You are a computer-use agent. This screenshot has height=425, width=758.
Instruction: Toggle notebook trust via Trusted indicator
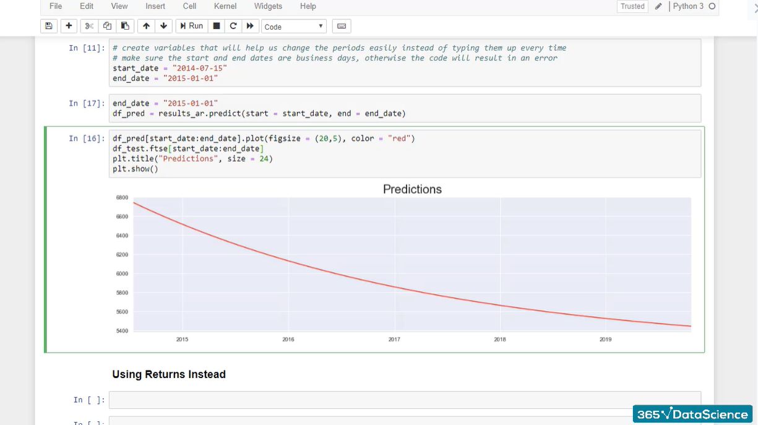pos(632,6)
